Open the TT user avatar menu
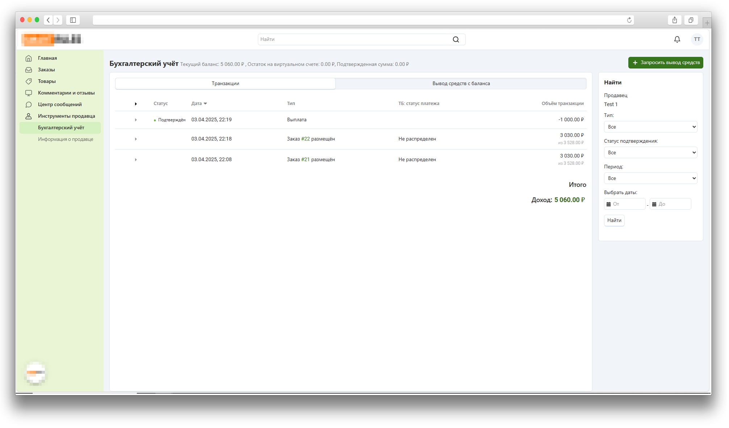The image size is (729, 428). [x=697, y=39]
